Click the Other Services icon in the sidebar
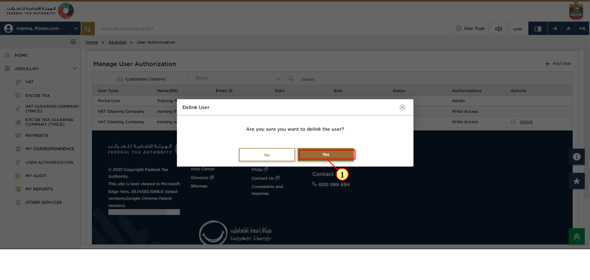This screenshot has height=280, width=590. (x=18, y=203)
